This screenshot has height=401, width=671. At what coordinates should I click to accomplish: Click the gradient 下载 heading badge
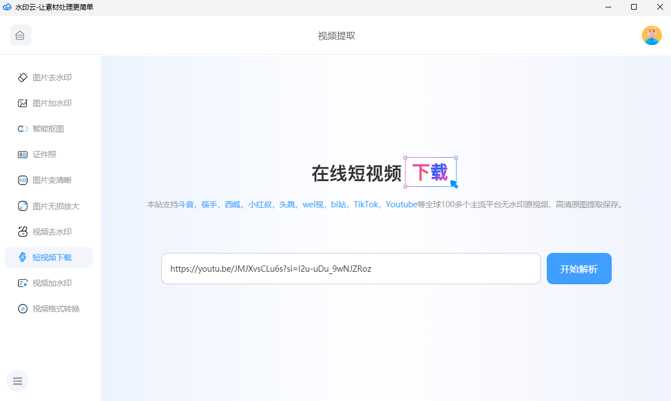tap(430, 172)
